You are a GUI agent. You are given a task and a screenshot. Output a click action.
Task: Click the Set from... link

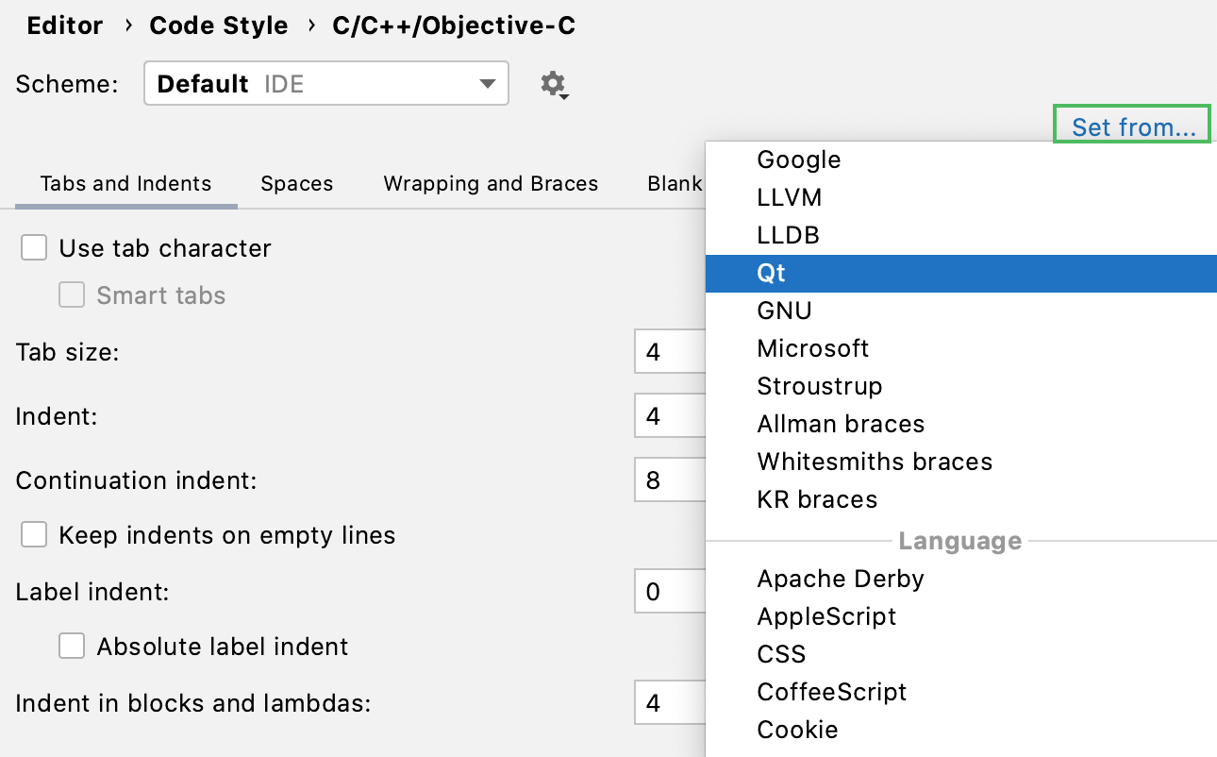1133,126
